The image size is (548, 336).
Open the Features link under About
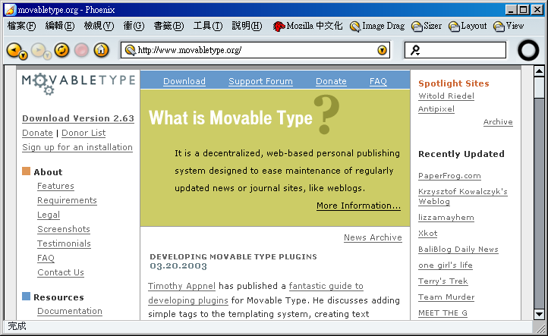pos(55,186)
